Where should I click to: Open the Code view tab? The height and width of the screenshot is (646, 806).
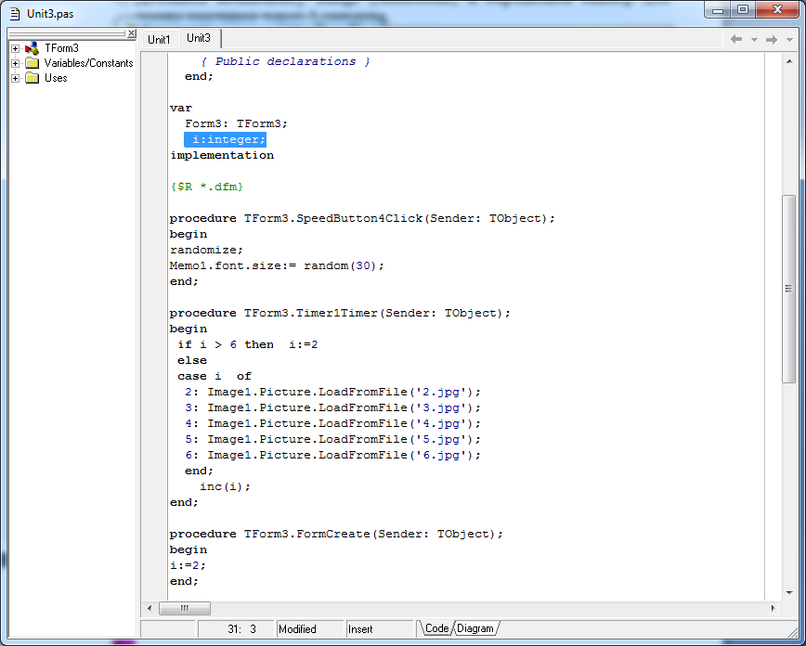pos(436,628)
